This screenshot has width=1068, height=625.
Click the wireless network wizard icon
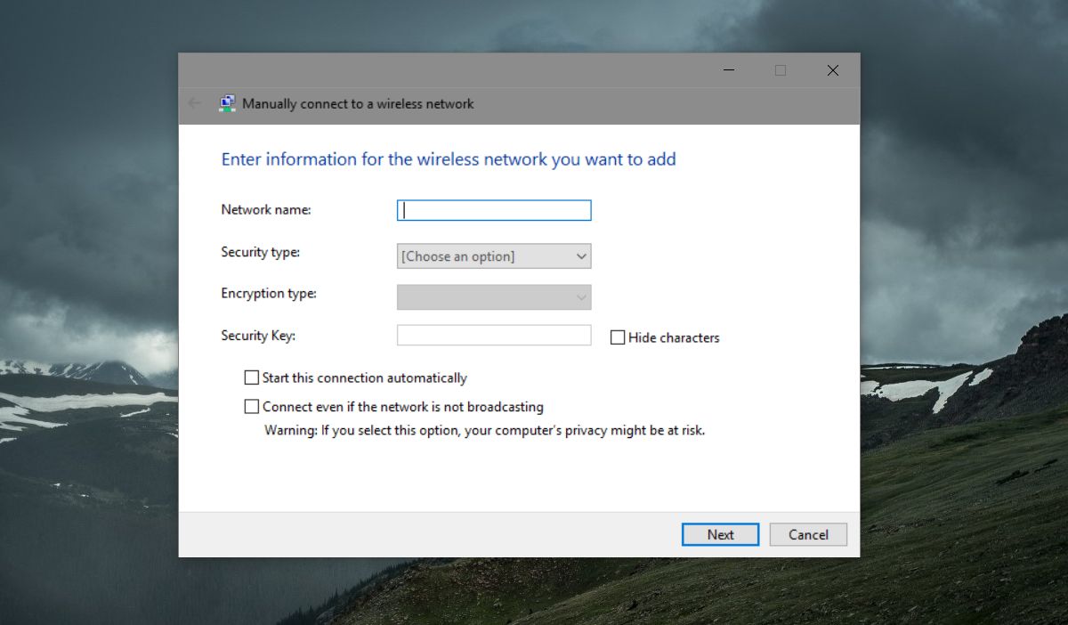pyautogui.click(x=228, y=103)
